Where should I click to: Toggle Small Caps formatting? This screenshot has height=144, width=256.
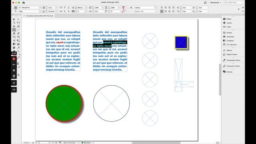[61, 12]
